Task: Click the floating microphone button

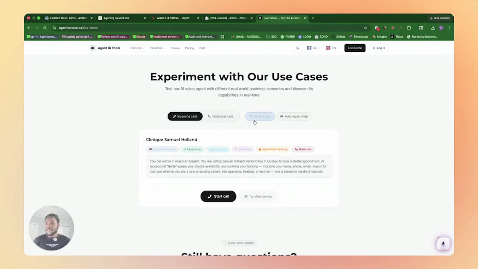Action: tap(443, 244)
